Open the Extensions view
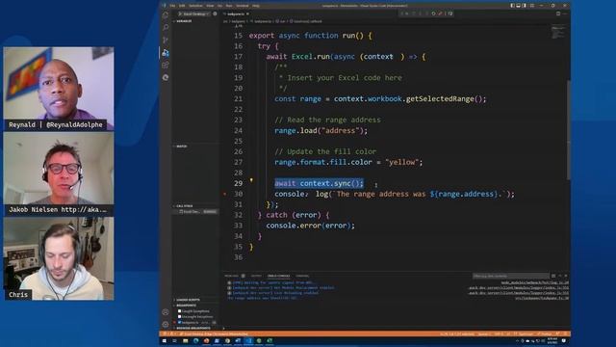This screenshot has width=616, height=347. [166, 65]
